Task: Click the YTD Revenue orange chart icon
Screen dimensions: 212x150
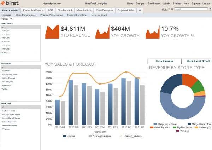Action: tap(52, 32)
